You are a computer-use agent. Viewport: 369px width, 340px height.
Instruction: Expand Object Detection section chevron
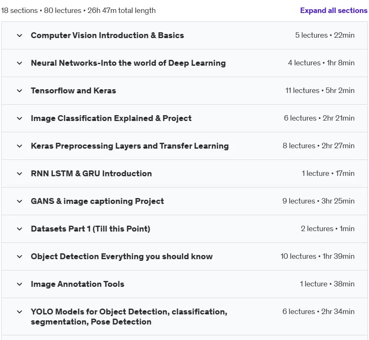point(20,257)
